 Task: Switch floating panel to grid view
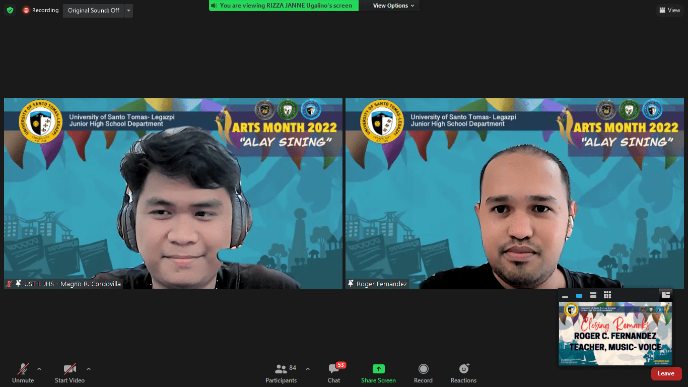click(x=607, y=295)
